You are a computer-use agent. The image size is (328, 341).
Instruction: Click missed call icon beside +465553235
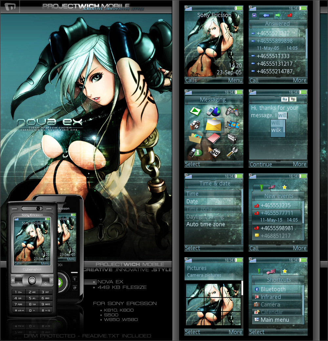tap(256, 205)
